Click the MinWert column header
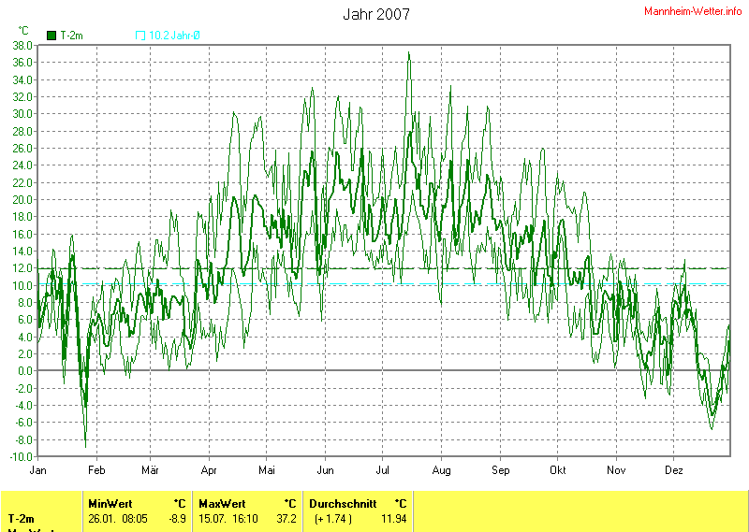This screenshot has height=532, width=749. click(109, 503)
